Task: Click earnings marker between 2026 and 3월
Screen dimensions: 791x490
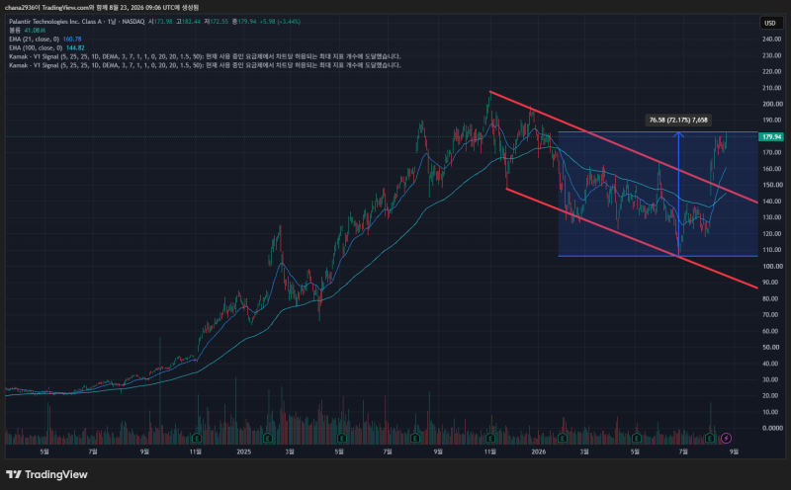Action: point(562,438)
